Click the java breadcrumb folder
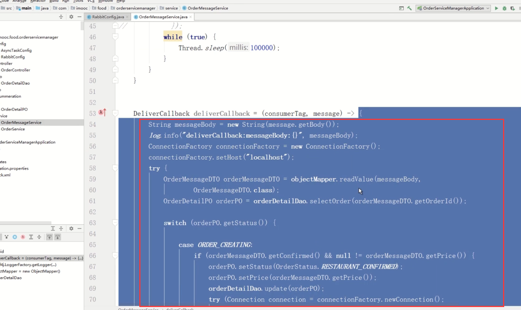The width and height of the screenshot is (521, 310). tap(43, 8)
